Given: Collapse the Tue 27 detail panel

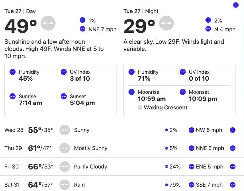Looking at the screenshot, I should (x=236, y=5).
